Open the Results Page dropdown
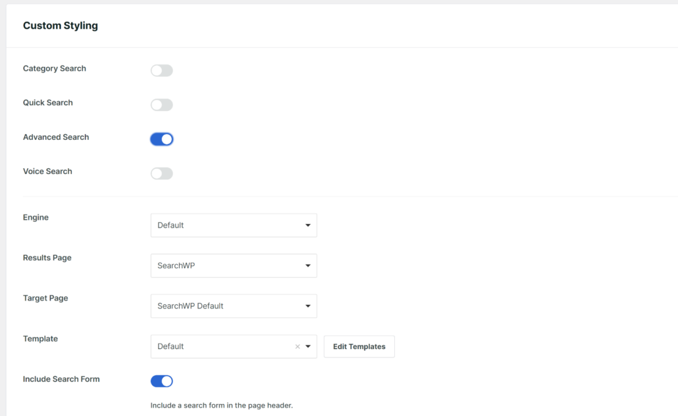The image size is (678, 416). 234,266
